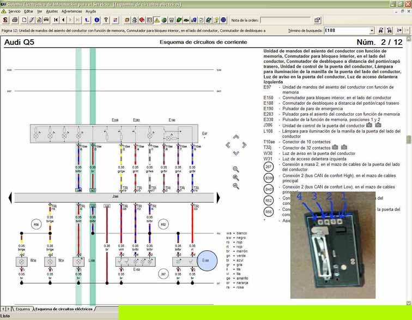Click search term field containing E188
This screenshot has height=320, width=412.
point(346,31)
